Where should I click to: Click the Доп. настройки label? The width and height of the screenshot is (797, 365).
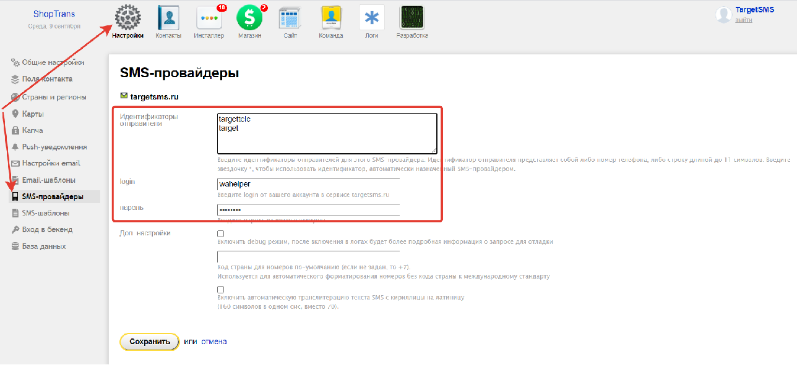145,233
